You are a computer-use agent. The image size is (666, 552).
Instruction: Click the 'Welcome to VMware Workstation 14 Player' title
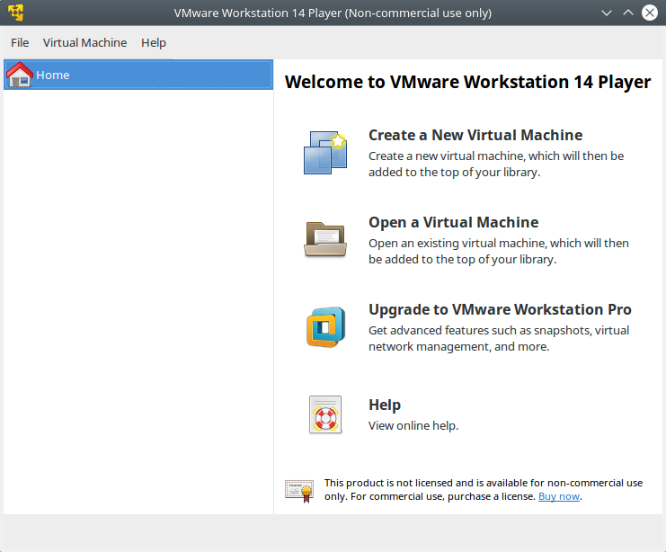pyautogui.click(x=467, y=82)
